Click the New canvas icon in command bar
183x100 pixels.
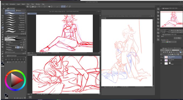pyautogui.click(x=30, y=7)
